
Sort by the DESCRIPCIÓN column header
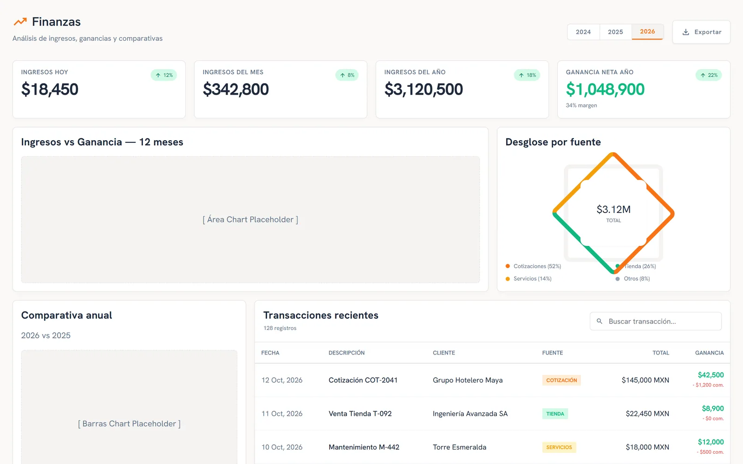pos(346,353)
